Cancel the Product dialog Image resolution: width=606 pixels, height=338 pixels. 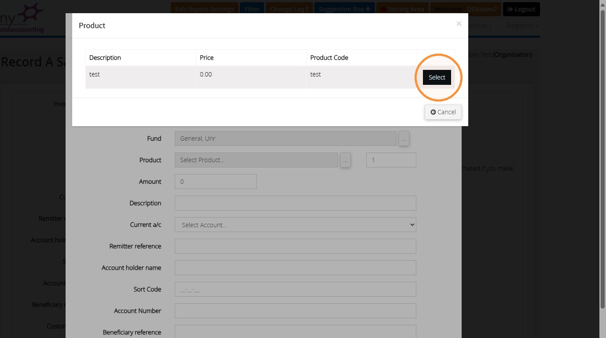pos(443,112)
